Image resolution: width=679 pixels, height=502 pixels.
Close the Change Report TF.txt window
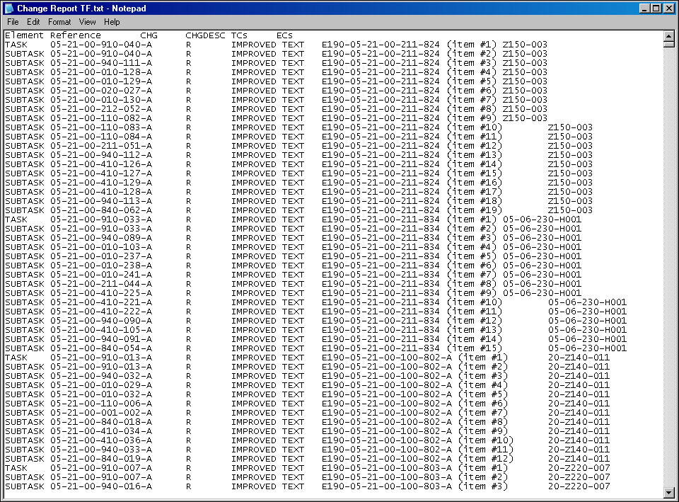[x=669, y=8]
